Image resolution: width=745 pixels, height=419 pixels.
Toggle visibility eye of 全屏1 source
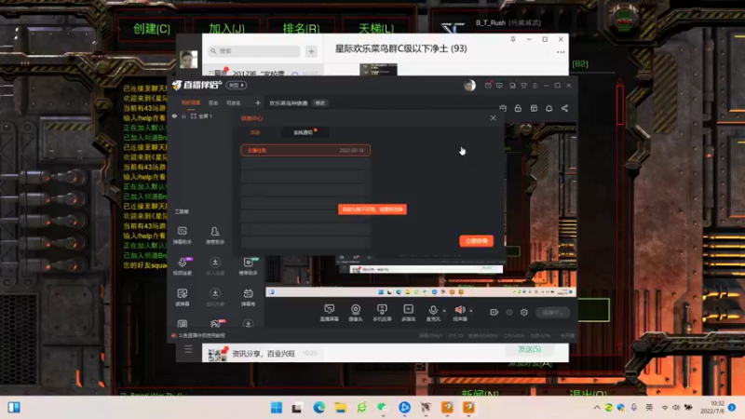[174, 115]
